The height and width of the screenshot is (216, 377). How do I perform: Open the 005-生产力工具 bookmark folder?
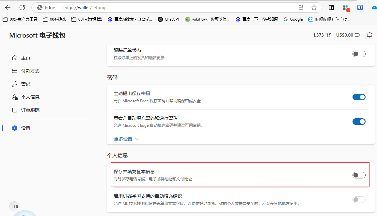(x=20, y=19)
